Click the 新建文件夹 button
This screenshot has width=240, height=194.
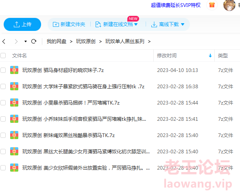tap(69, 24)
